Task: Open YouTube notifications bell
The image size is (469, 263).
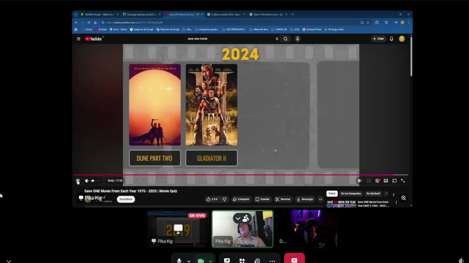Action: [x=391, y=39]
